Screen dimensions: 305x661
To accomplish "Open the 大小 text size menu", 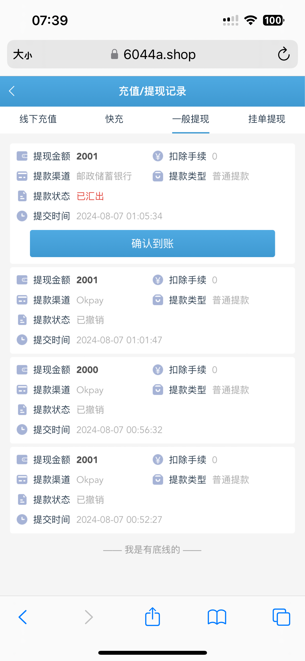I will pos(23,55).
